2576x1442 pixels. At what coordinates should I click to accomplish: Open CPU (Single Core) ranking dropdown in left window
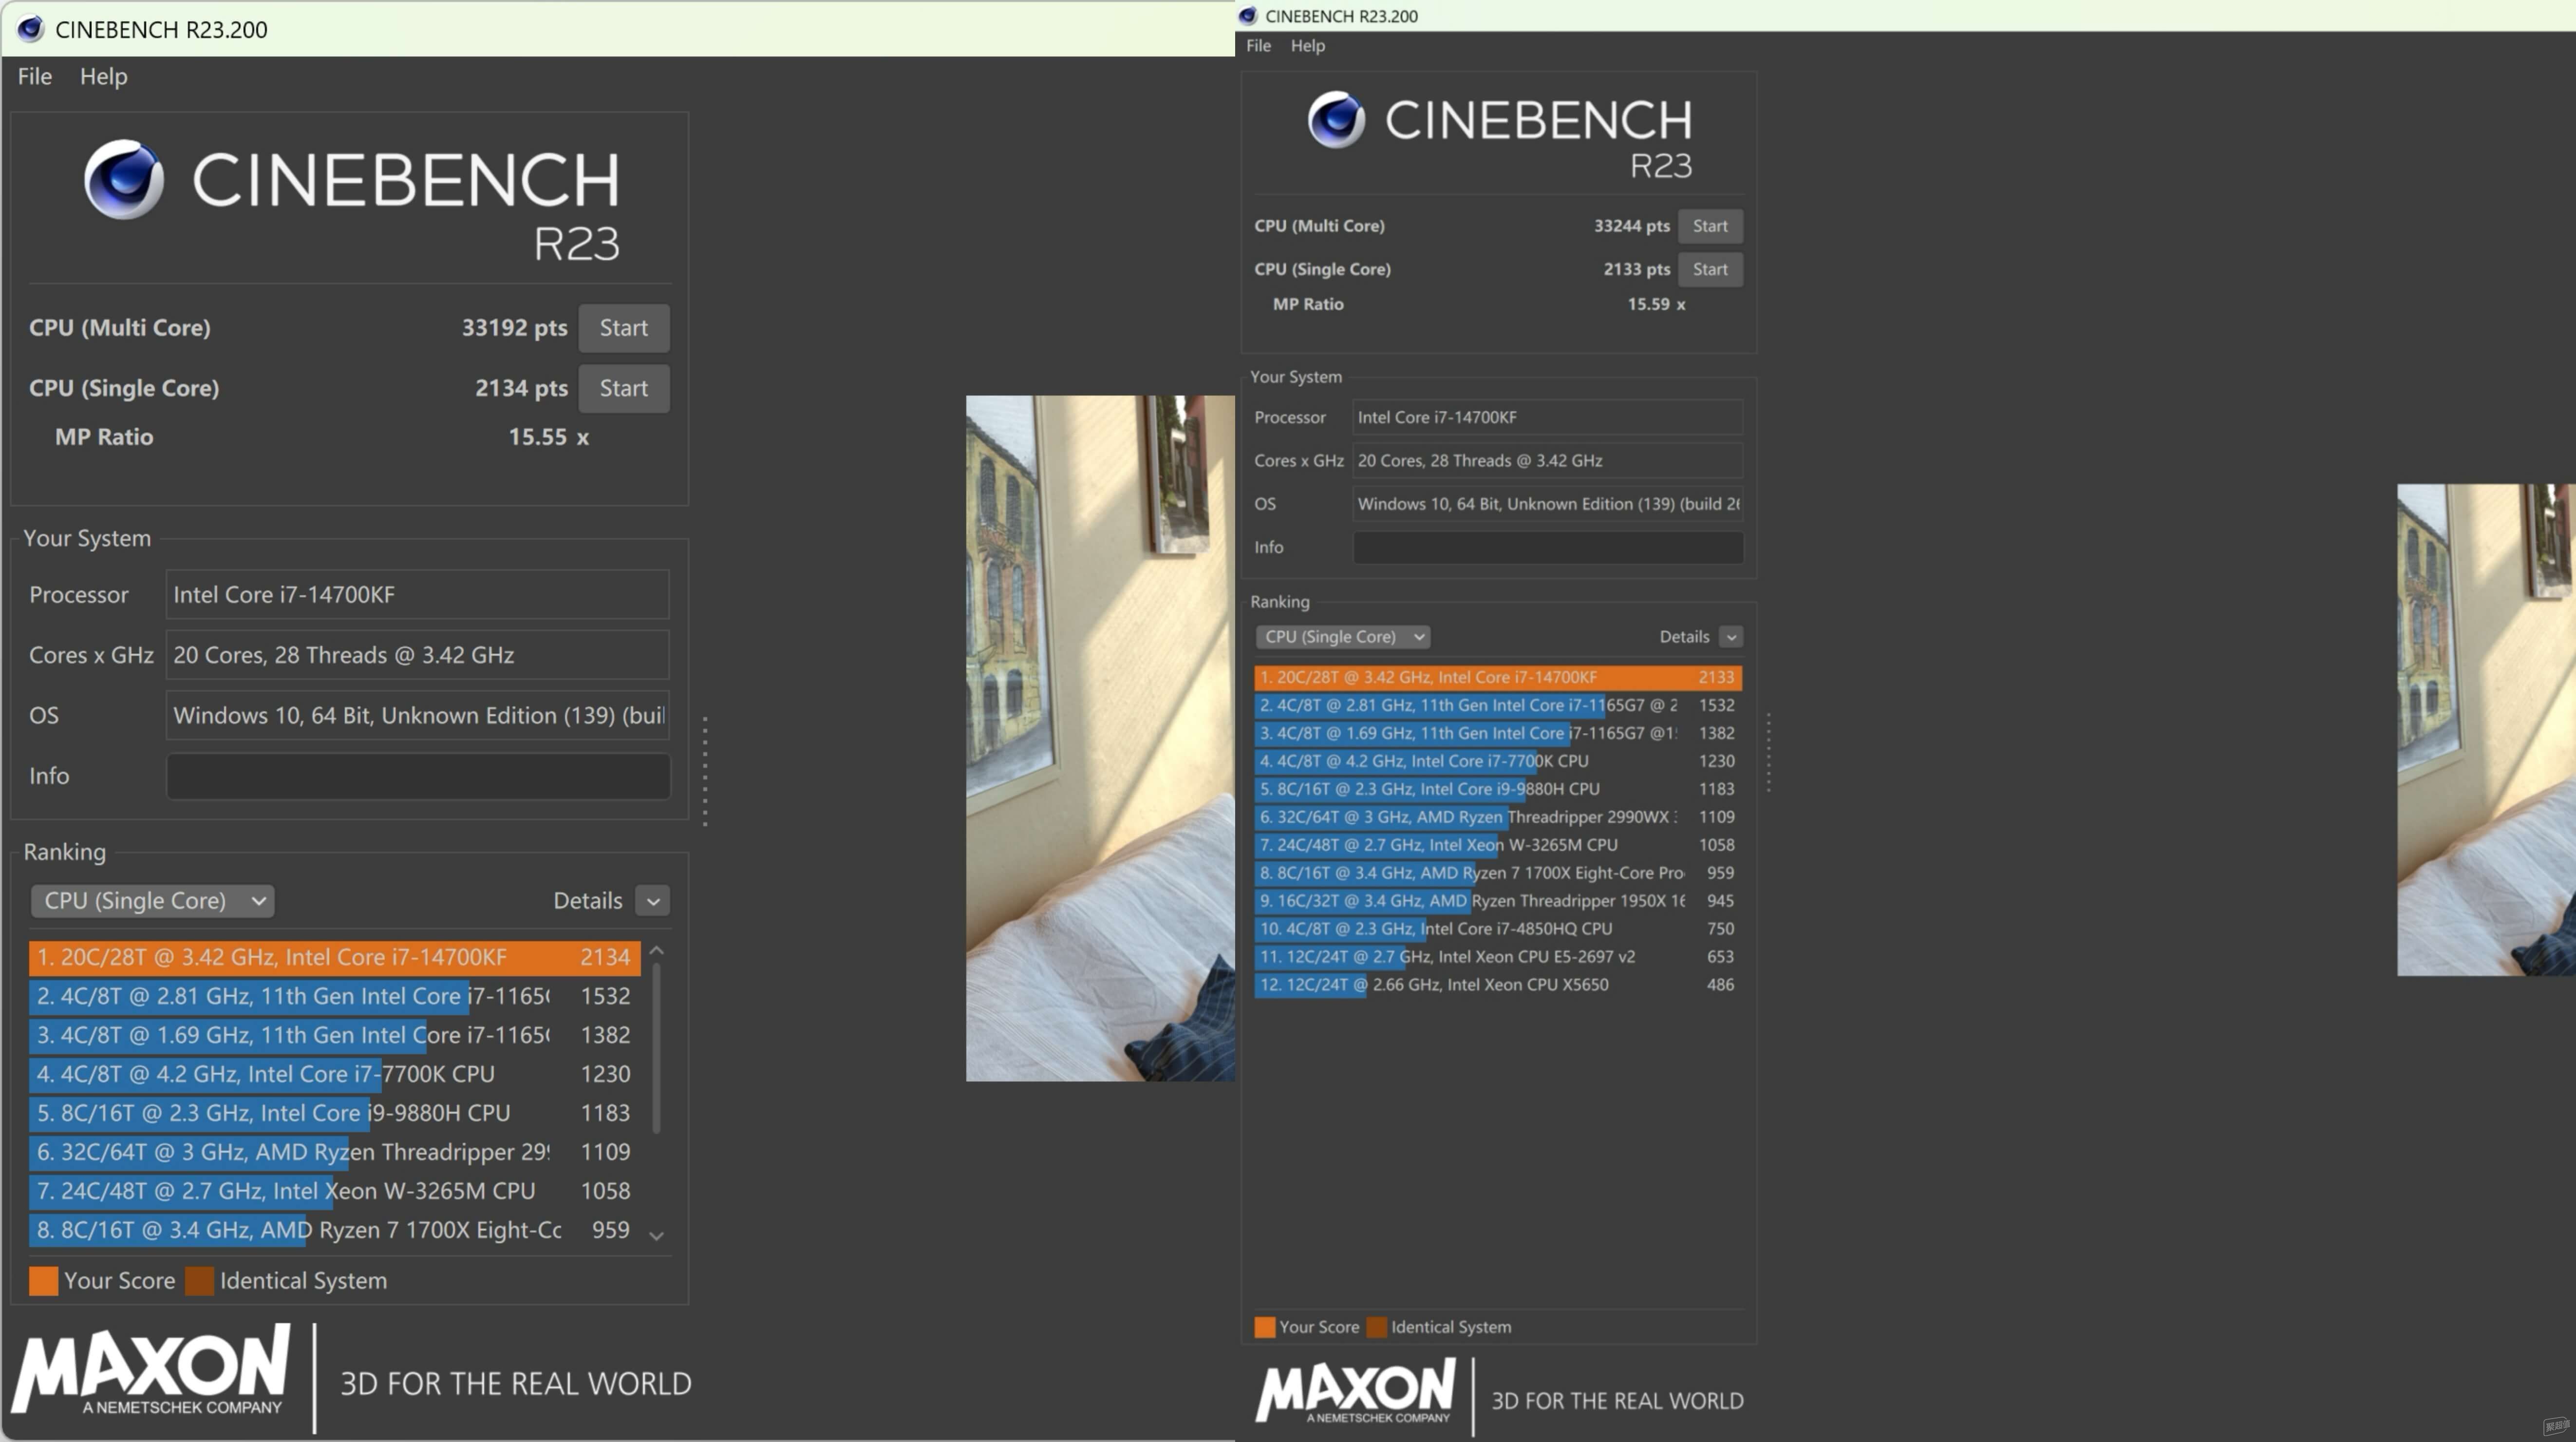(153, 900)
